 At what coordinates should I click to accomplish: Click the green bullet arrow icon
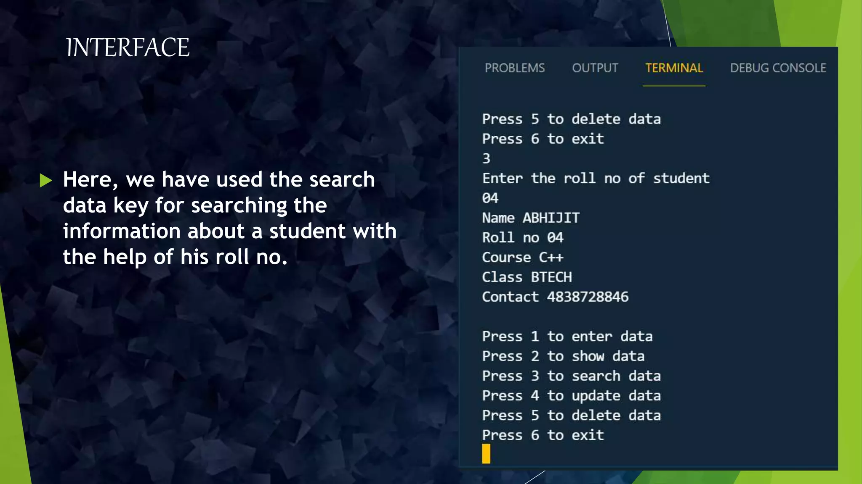(46, 180)
